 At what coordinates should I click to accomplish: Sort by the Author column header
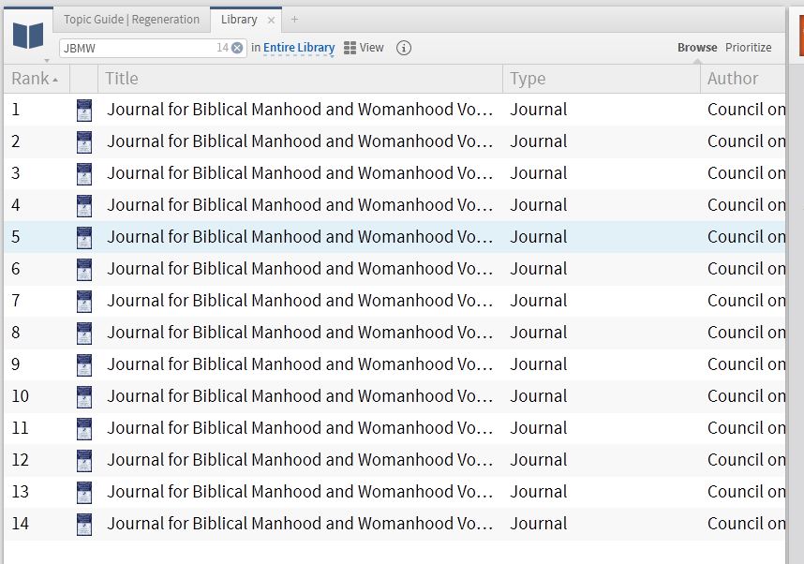tap(742, 79)
